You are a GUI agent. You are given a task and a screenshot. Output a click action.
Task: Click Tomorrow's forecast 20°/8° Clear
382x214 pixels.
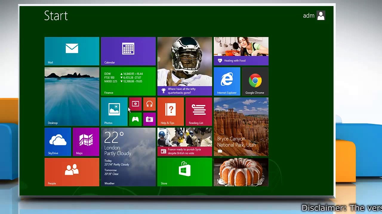point(111,172)
